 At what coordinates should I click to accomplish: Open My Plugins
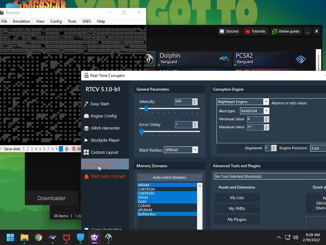pyautogui.click(x=237, y=219)
